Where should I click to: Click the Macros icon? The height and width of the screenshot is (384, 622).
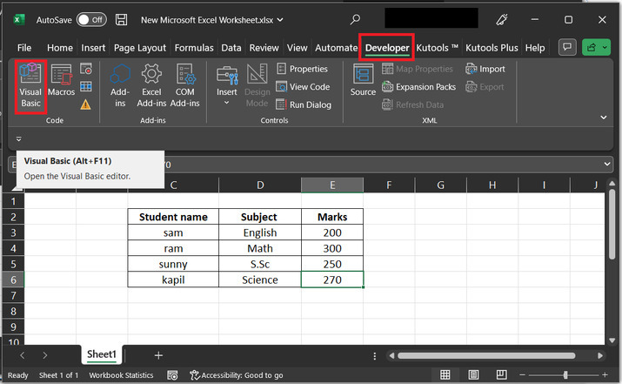tap(61, 80)
